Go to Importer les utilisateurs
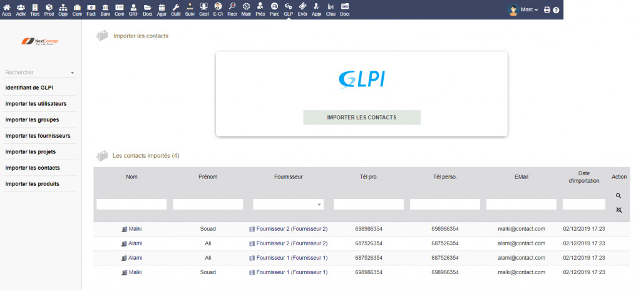Screen dimensions: 641x296 click(x=36, y=104)
